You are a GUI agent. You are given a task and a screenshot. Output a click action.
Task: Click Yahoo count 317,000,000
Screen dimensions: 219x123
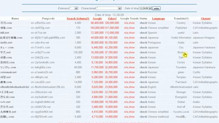(112, 28)
